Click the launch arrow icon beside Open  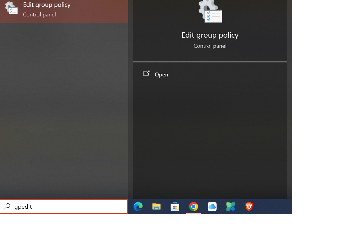(x=146, y=73)
